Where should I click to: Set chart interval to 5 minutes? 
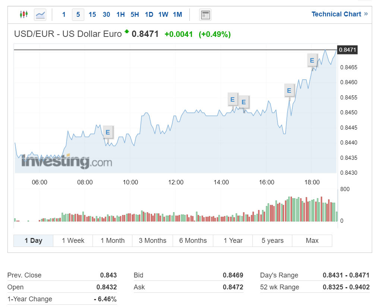pos(78,15)
